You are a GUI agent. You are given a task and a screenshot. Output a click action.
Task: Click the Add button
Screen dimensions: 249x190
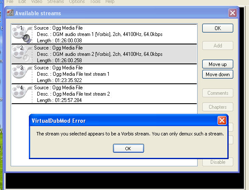[218, 46]
